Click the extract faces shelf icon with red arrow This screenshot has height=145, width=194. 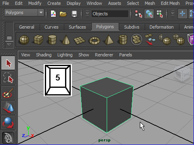(x=150, y=39)
